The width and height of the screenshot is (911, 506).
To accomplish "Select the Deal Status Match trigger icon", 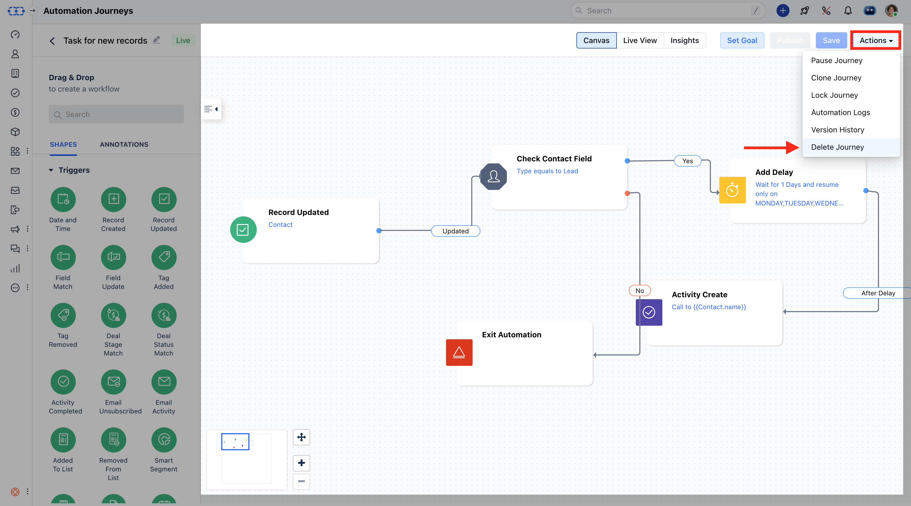I will [x=164, y=315].
